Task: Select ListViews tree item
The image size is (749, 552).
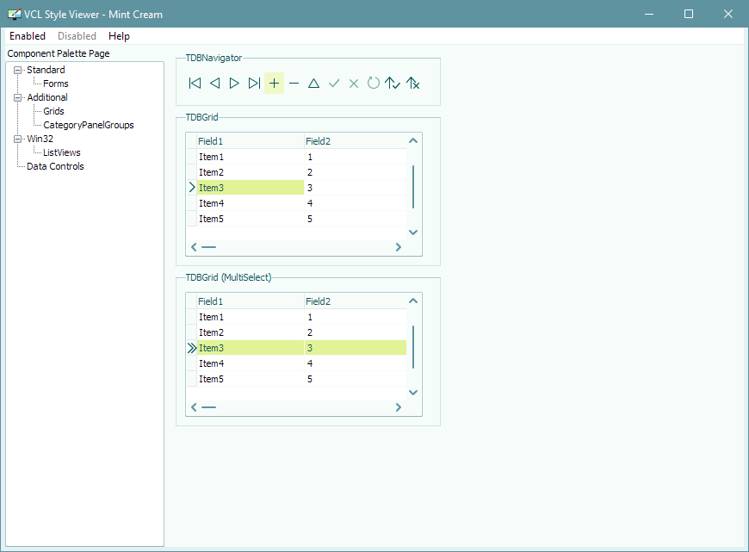Action: click(62, 153)
